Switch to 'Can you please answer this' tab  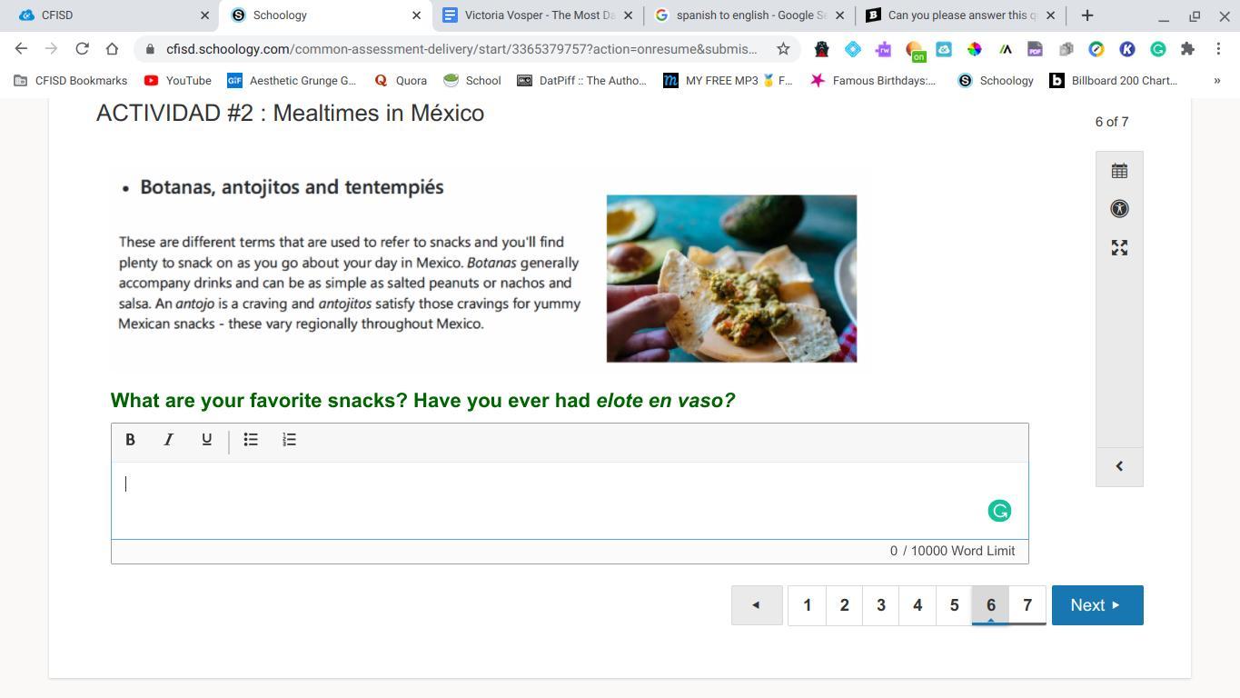959,15
